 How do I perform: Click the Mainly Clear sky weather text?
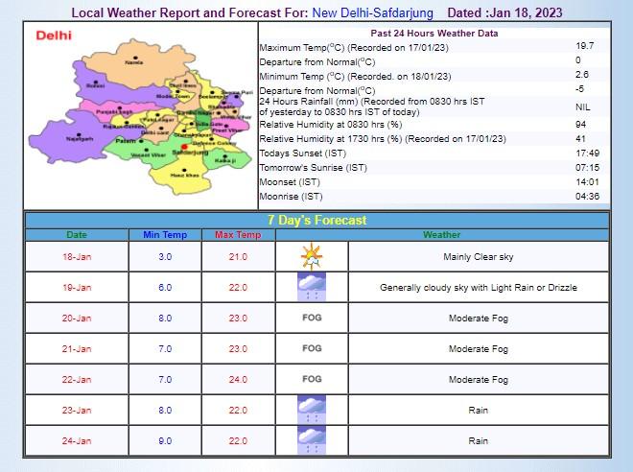[x=478, y=256]
